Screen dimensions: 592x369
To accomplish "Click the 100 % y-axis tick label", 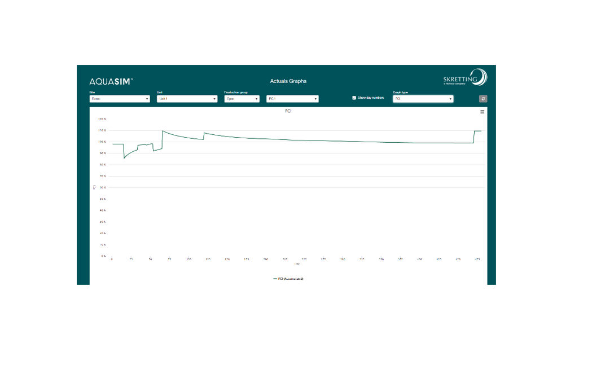I will pyautogui.click(x=102, y=142).
